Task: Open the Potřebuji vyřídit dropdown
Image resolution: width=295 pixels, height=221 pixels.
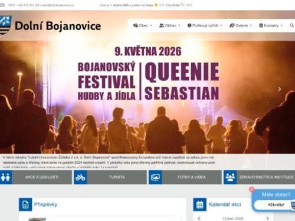Action: pos(205,25)
